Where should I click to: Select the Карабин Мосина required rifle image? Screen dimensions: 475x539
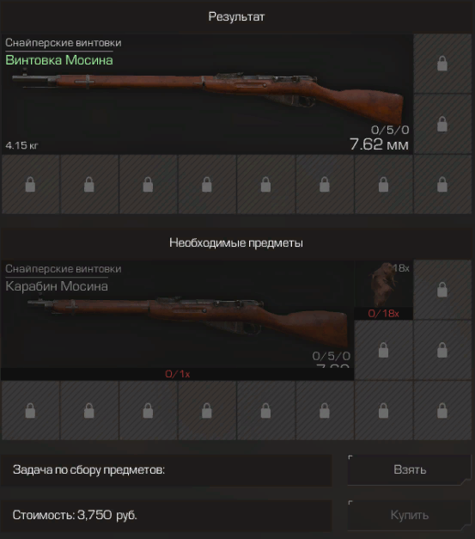pos(188,322)
